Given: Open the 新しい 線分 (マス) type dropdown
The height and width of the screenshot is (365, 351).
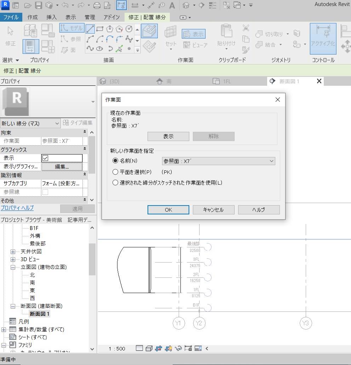Looking at the screenshot, I should 30,123.
